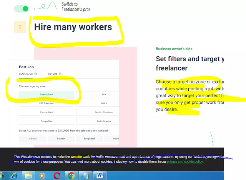Select the Europe West zone
Image resolution: width=246 pixels, height=180 pixels.
[47, 112]
